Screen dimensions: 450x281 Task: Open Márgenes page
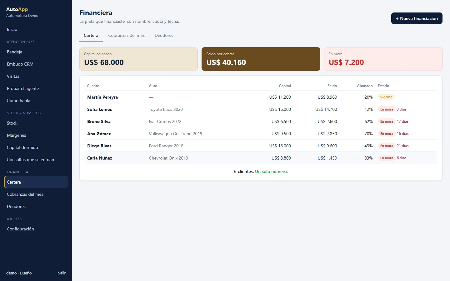tap(36, 135)
